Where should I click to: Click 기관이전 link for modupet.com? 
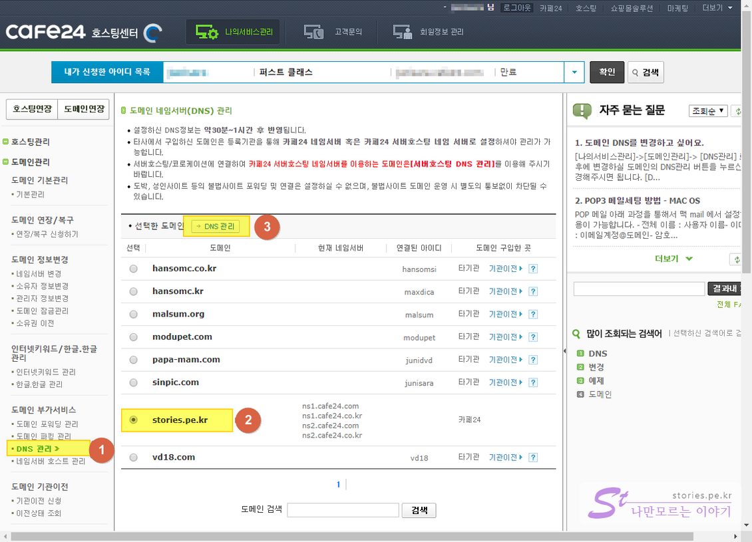(505, 337)
